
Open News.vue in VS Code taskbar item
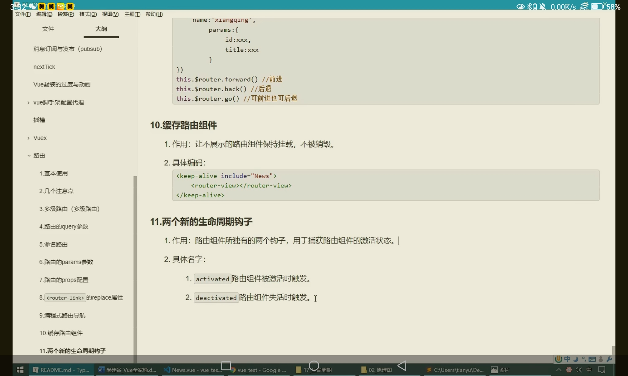pos(192,370)
